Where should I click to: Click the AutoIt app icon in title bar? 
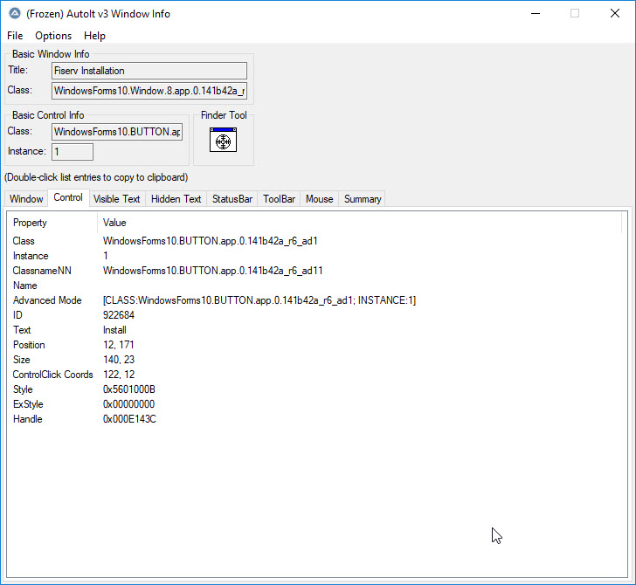[x=12, y=14]
